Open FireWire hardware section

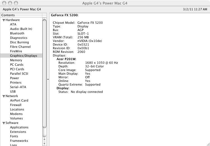tap(16, 51)
